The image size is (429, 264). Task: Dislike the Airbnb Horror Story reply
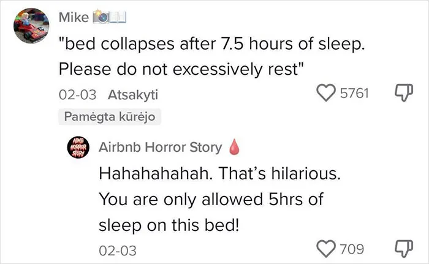coord(404,249)
